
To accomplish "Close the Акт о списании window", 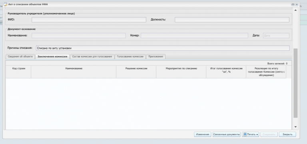I will coord(297,4).
